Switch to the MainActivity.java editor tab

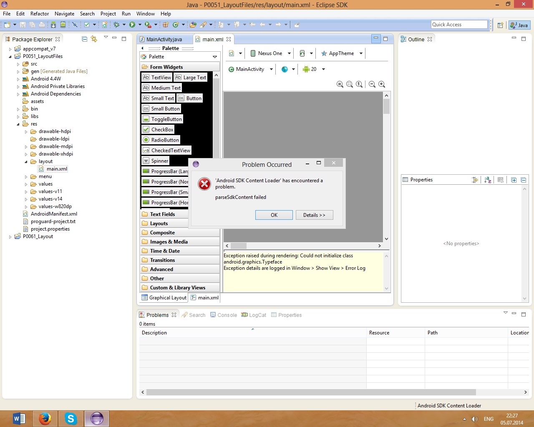click(x=164, y=39)
